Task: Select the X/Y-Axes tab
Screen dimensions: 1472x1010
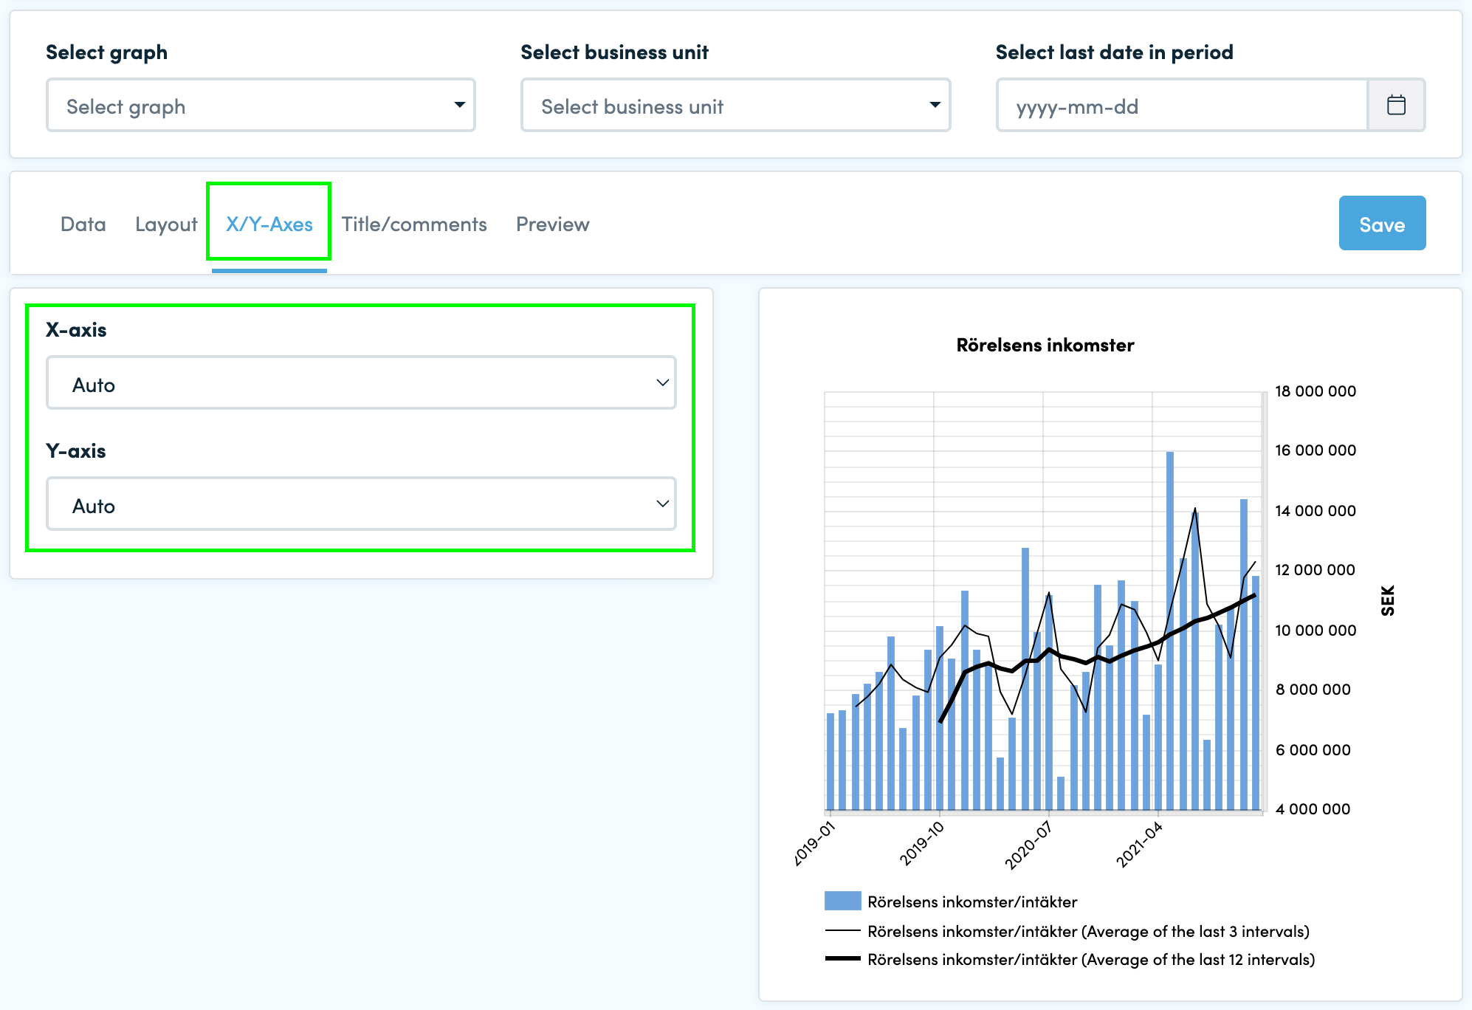Action: click(269, 224)
